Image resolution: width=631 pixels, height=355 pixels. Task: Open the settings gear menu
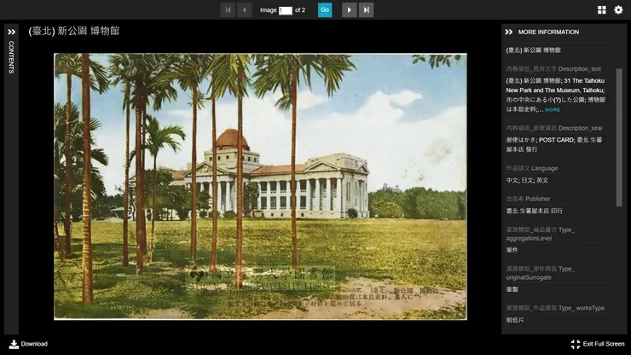(x=618, y=10)
